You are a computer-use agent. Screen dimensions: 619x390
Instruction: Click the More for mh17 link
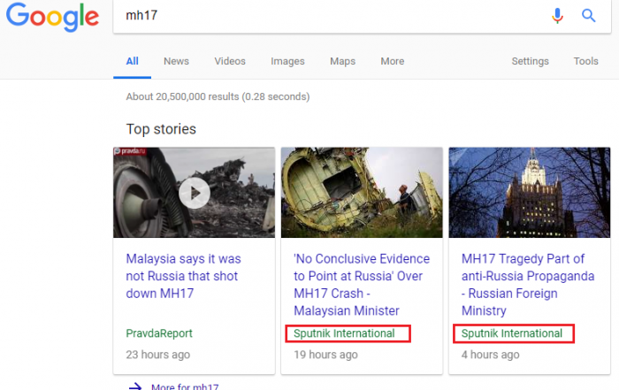click(x=185, y=386)
